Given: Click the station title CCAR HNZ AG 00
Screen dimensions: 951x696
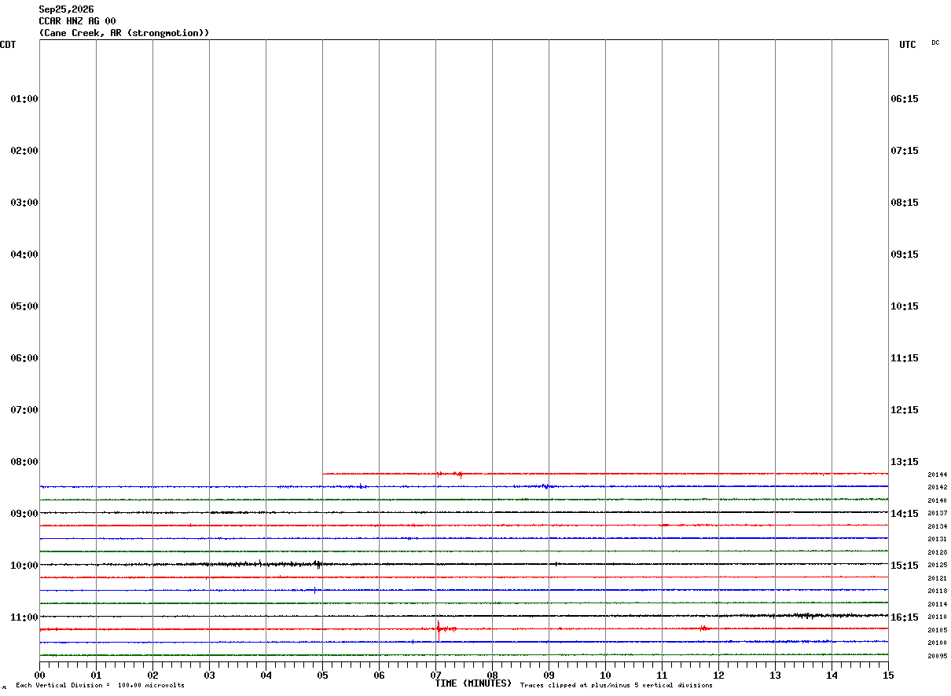Looking at the screenshot, I should 77,21.
